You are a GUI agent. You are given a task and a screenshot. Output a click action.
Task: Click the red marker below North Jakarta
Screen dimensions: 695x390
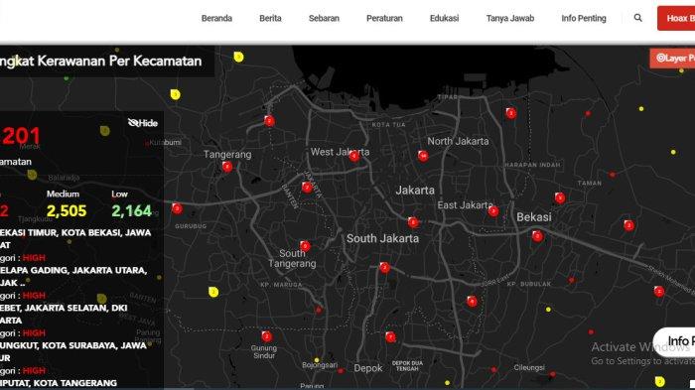pyautogui.click(x=423, y=156)
